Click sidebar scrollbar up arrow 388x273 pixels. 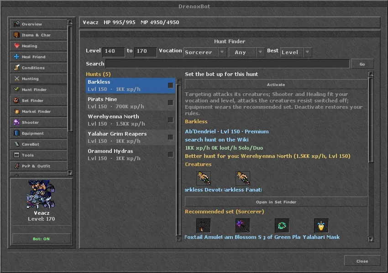tap(70, 22)
